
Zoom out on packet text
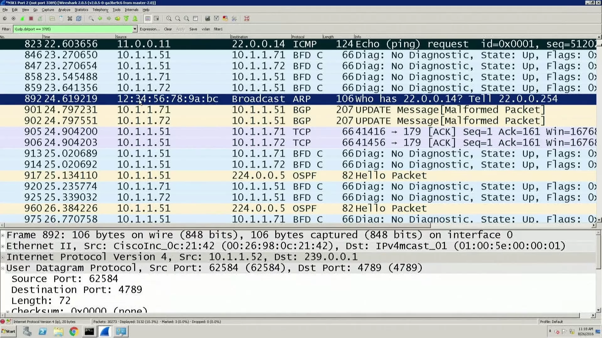point(177,18)
